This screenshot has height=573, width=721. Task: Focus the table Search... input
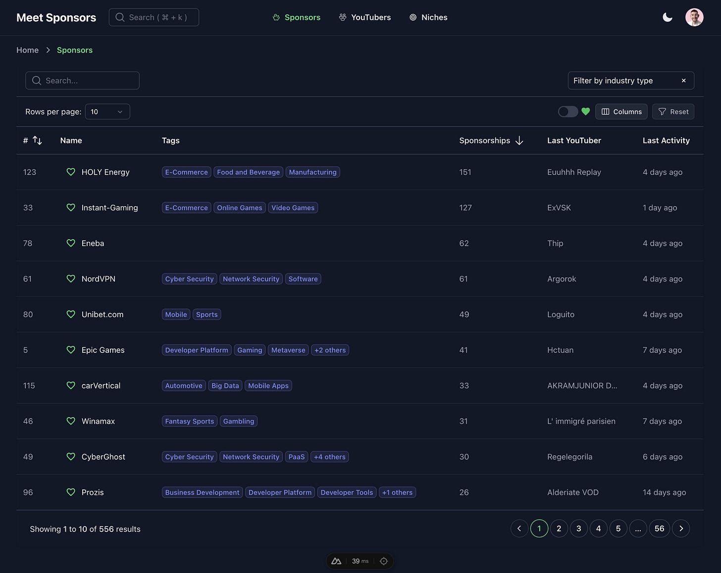[82, 81]
